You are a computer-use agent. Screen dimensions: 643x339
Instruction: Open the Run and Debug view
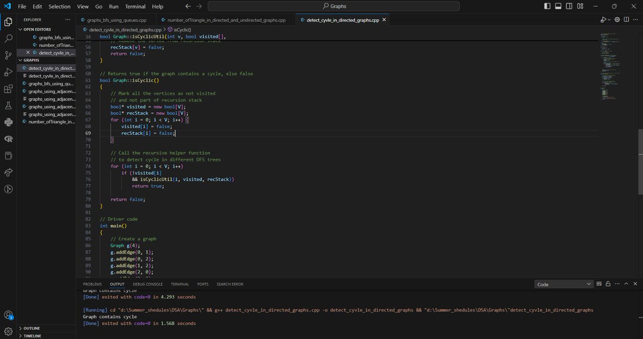pyautogui.click(x=9, y=72)
